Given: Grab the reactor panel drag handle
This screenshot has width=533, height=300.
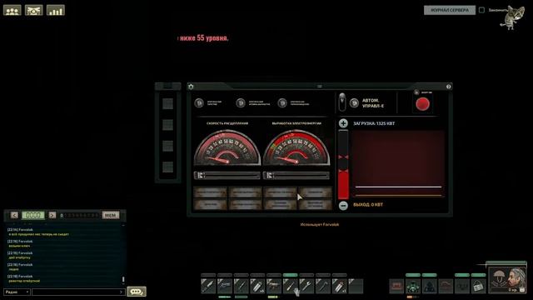Looking at the screenshot, I should point(320,87).
